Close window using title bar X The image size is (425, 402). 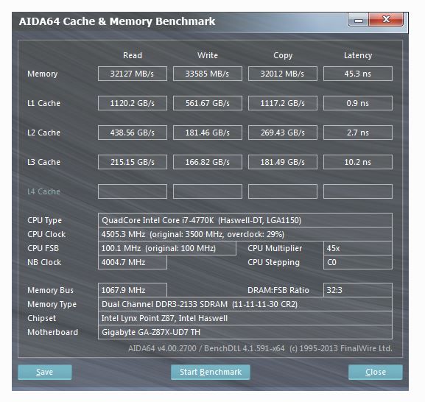(x=386, y=19)
